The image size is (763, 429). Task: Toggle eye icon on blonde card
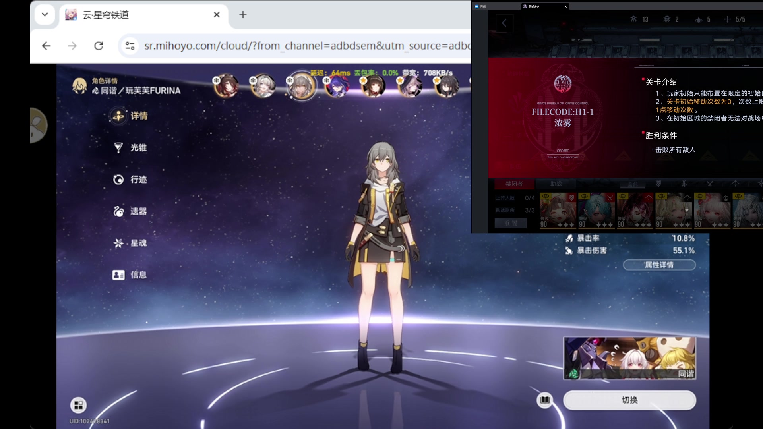(x=661, y=196)
